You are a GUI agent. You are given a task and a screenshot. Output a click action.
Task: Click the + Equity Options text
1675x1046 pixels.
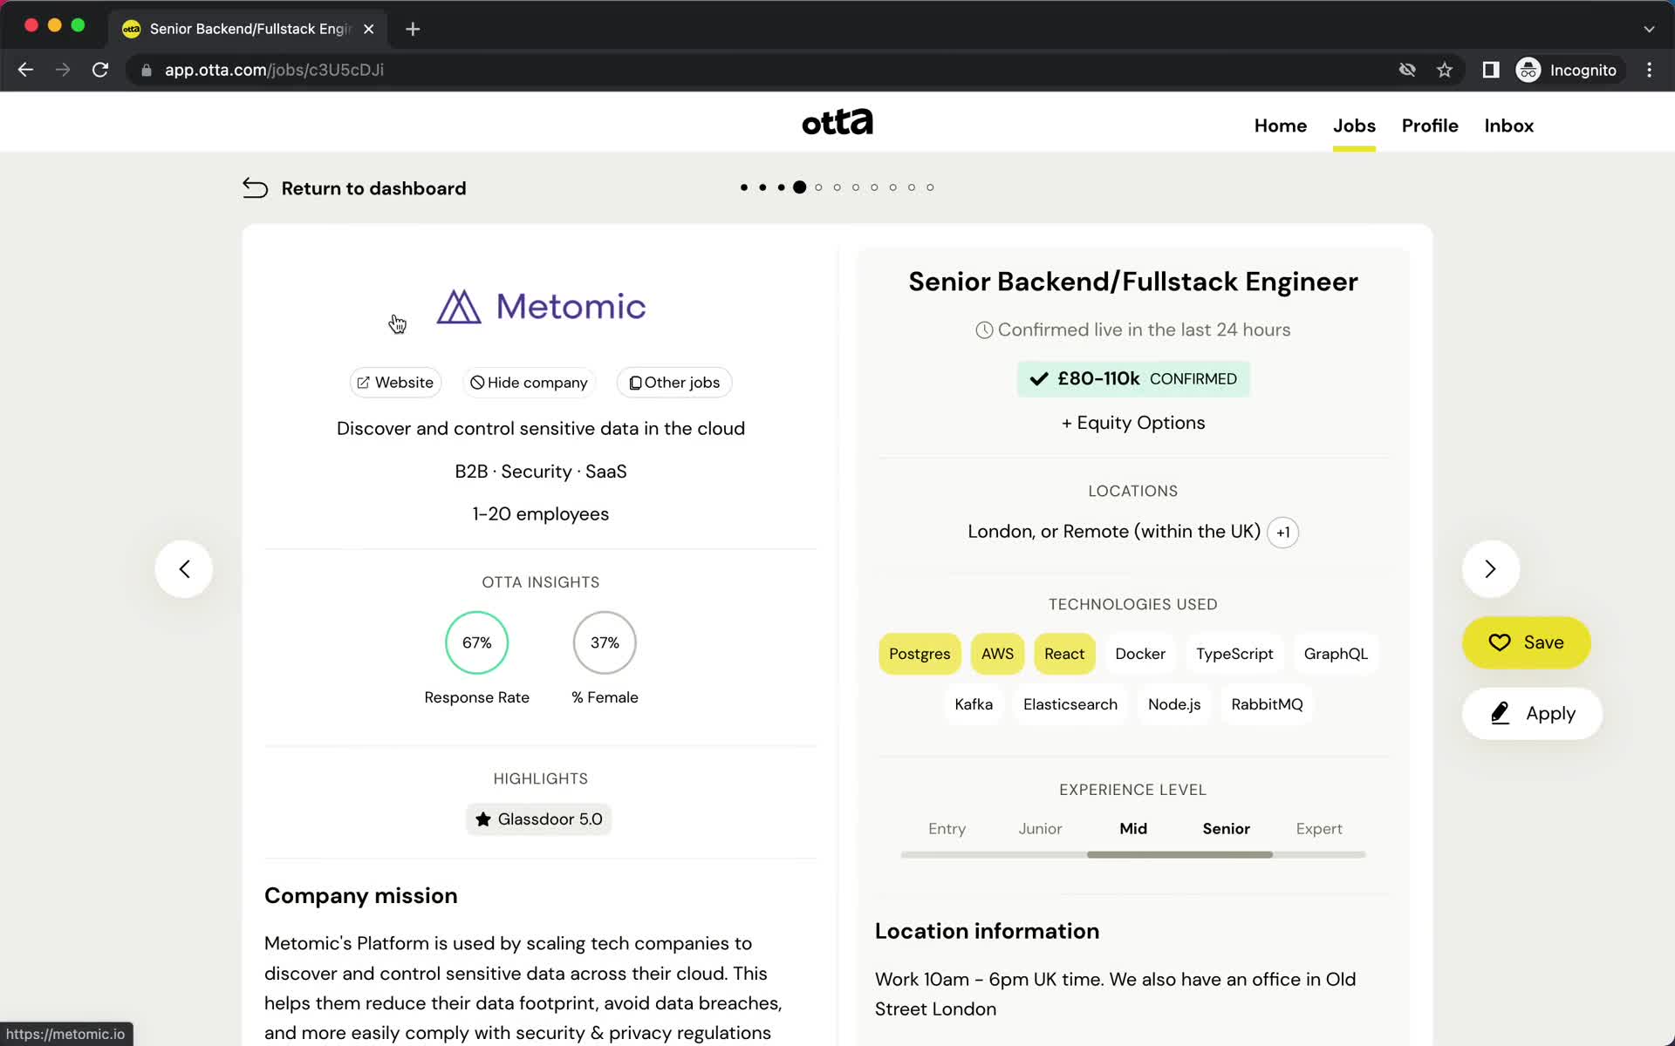(1133, 423)
